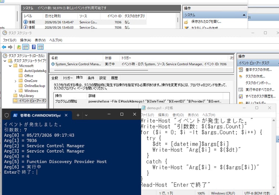Click the Windows (CRLF) status bar entry
Viewport: 279px width, 195px height.
tap(223, 193)
